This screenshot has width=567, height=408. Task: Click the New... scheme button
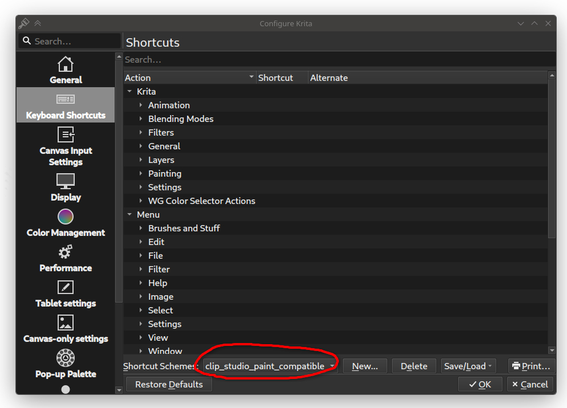(365, 366)
